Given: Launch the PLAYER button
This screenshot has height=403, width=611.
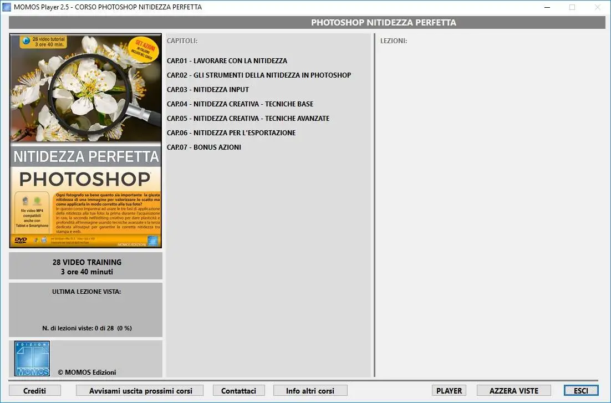Looking at the screenshot, I should coord(449,391).
